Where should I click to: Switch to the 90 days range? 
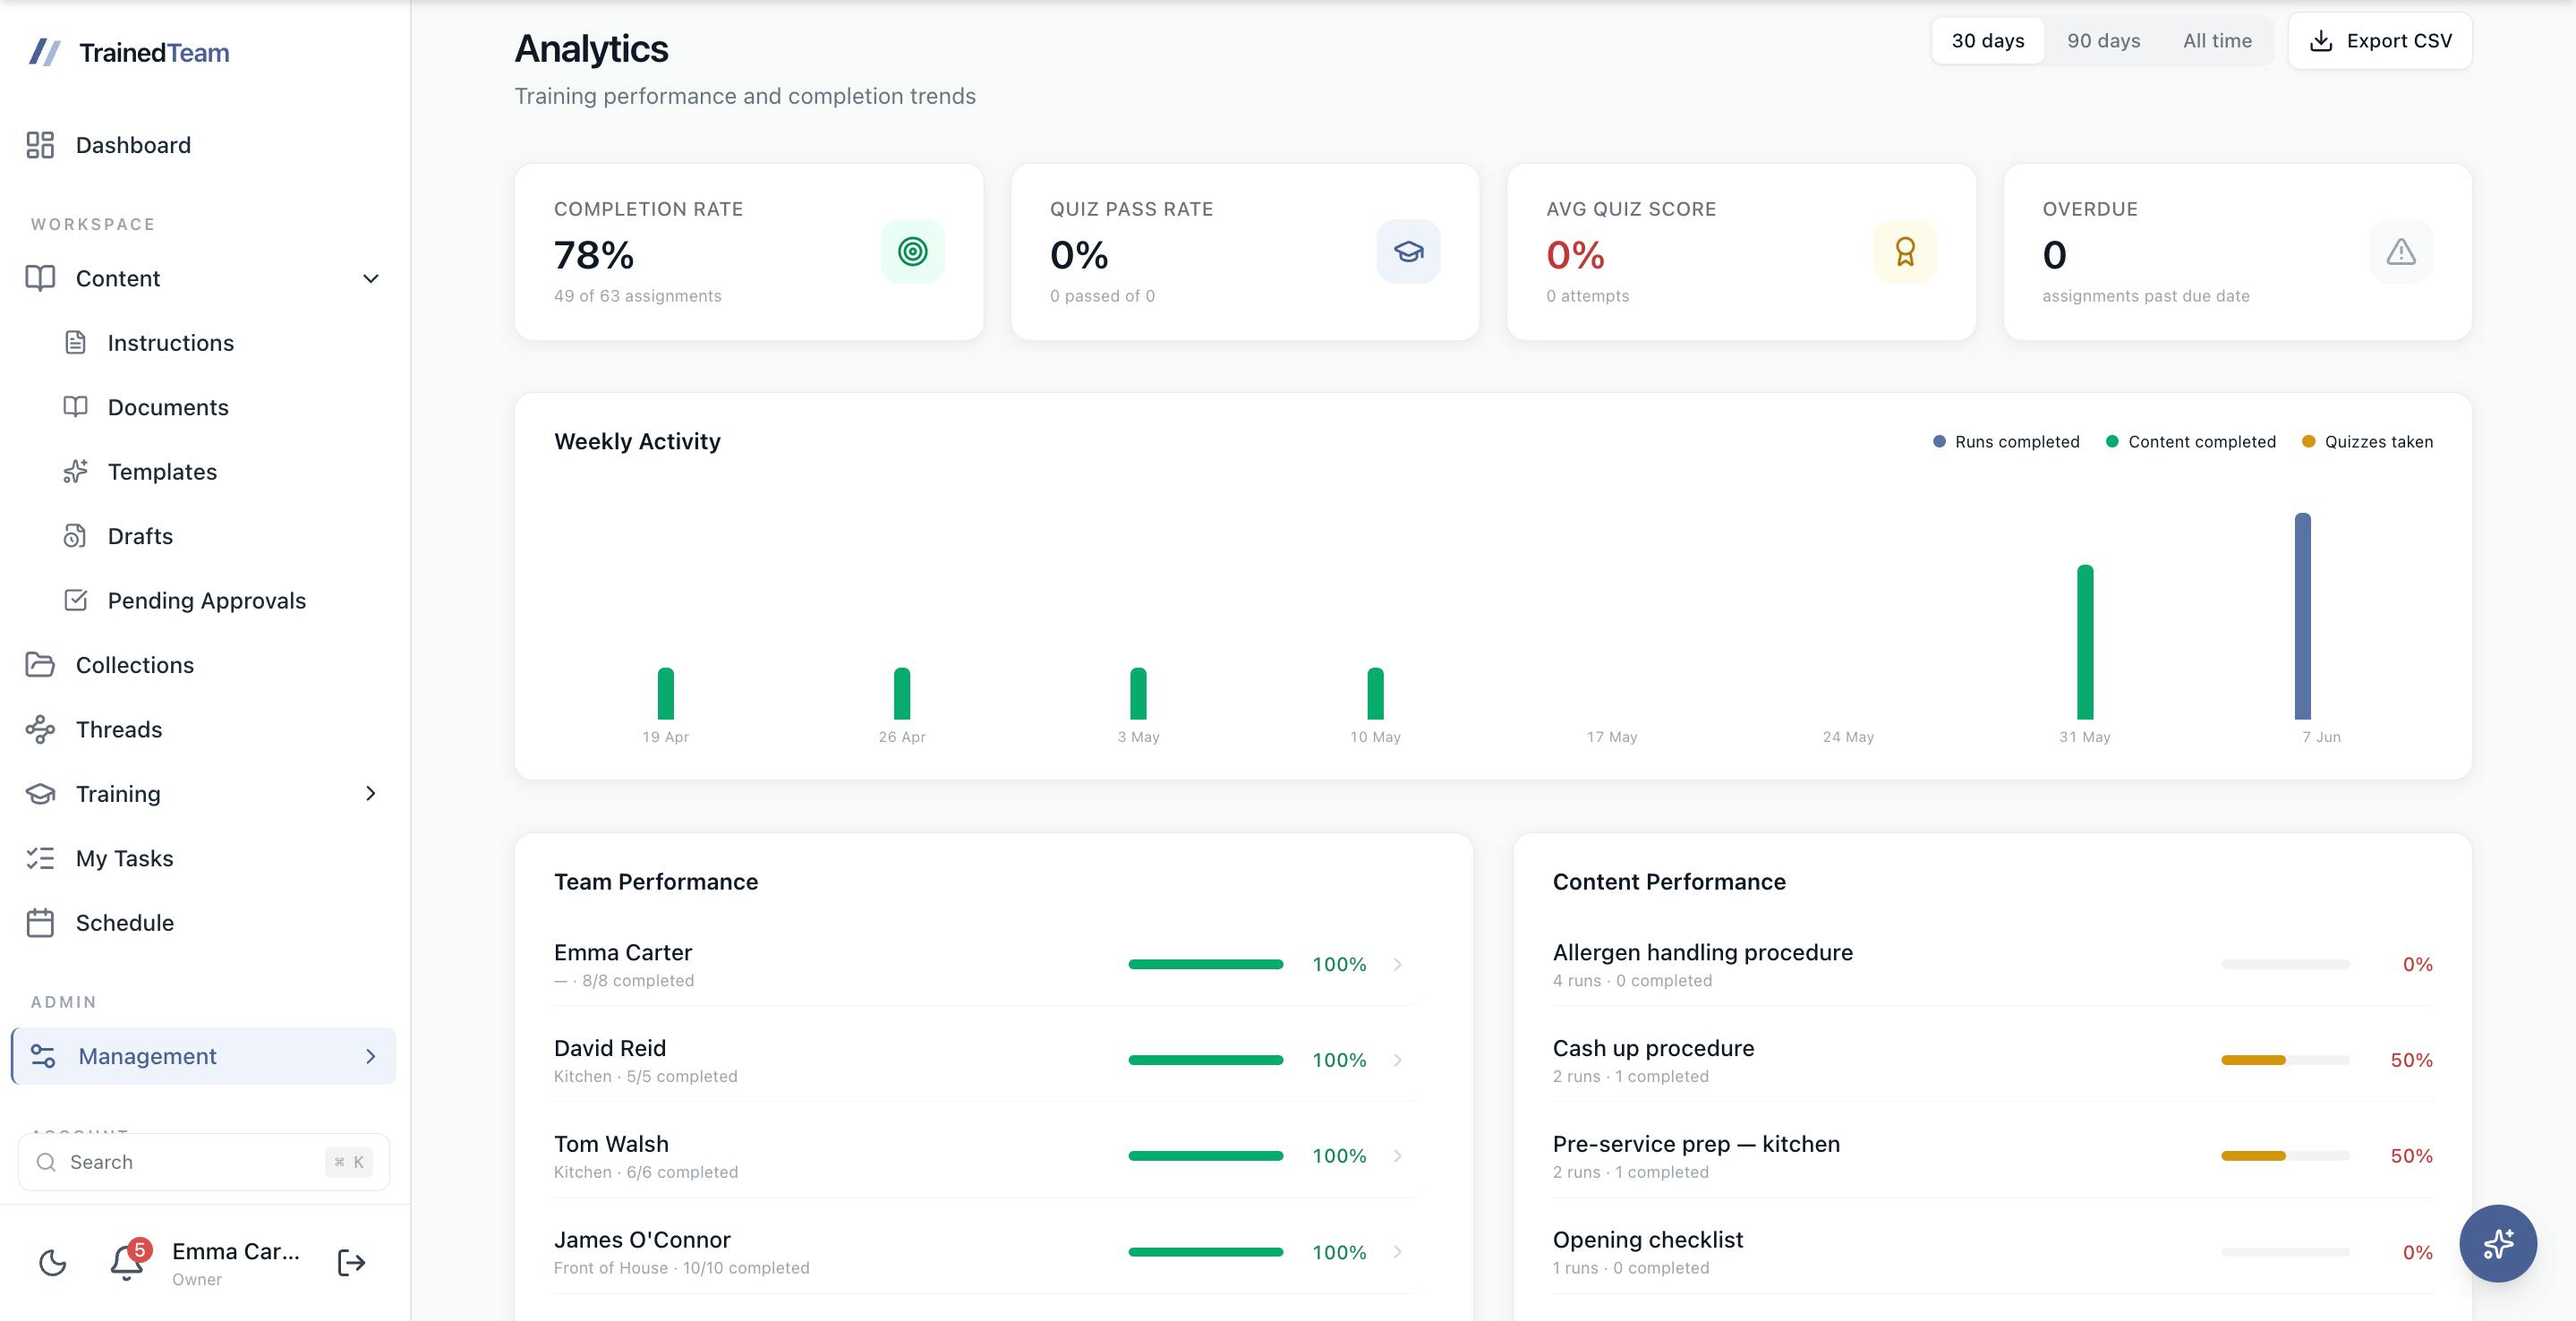pos(2103,41)
